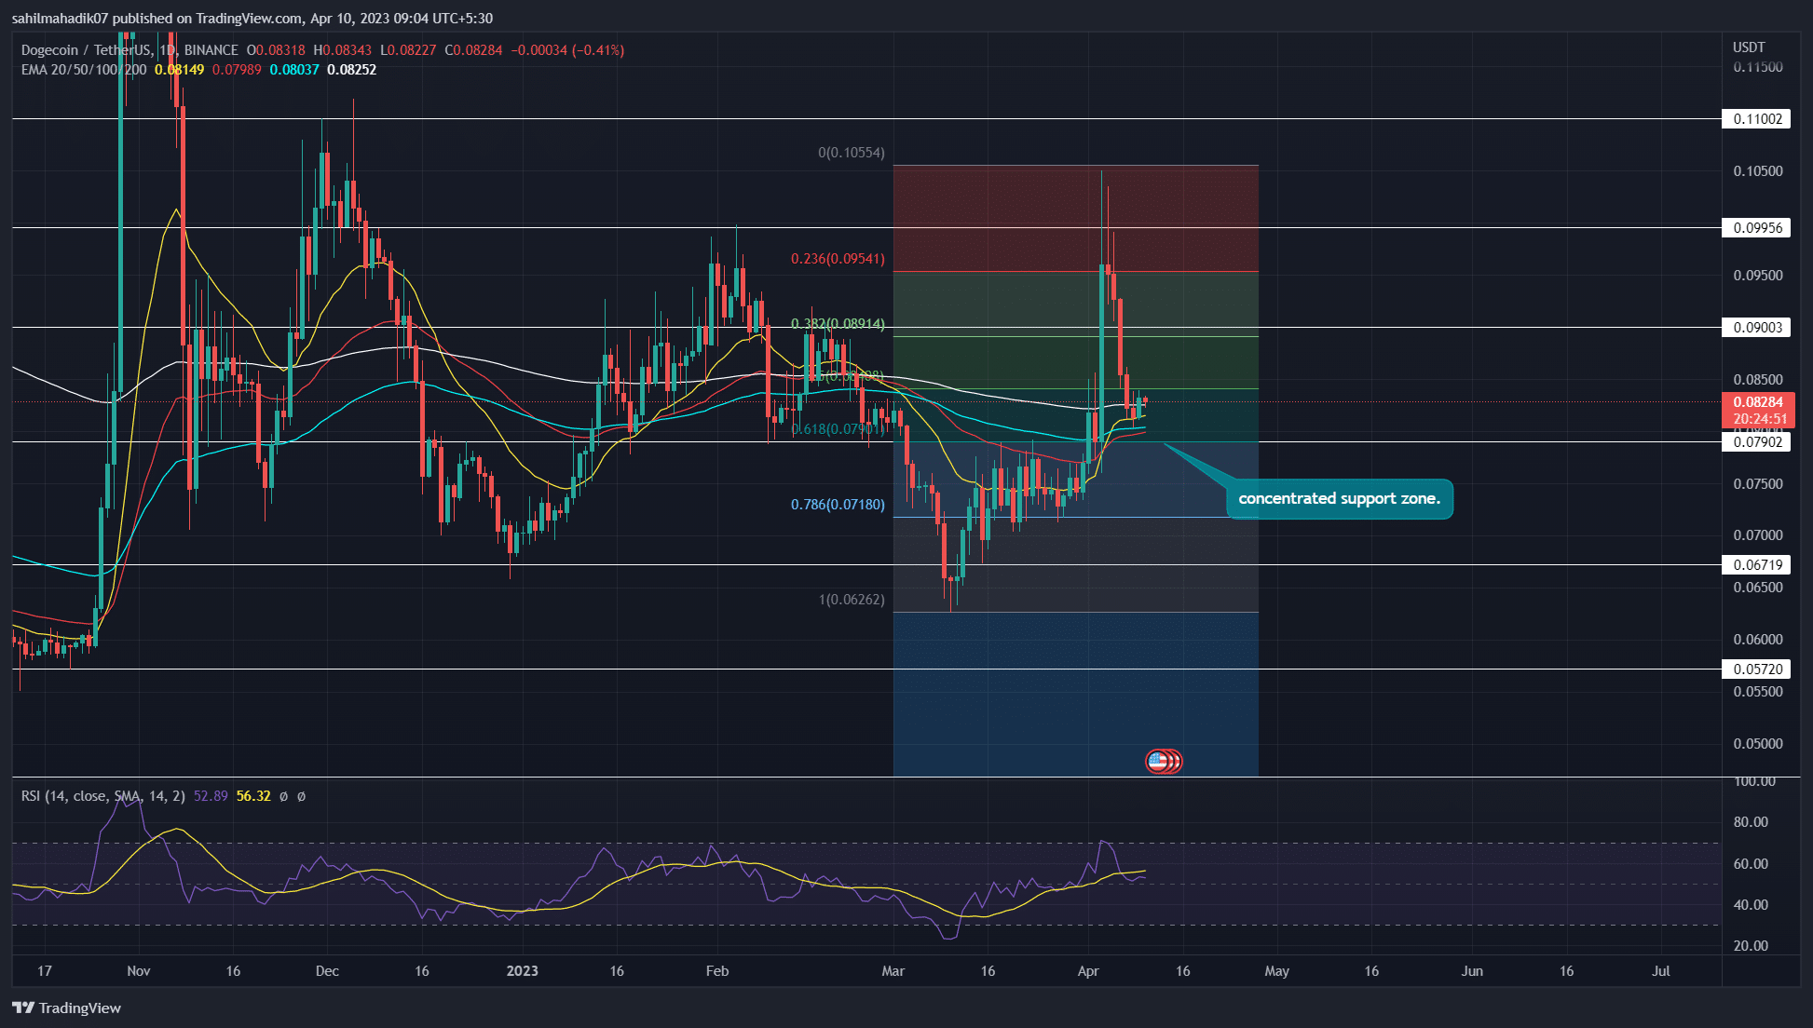Select the 0.09003 price label

1756,328
